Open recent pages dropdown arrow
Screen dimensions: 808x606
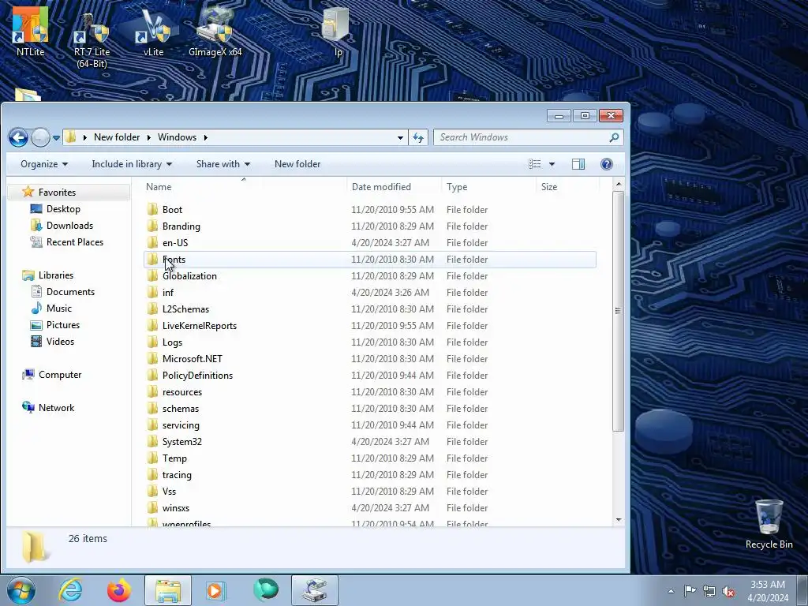coord(56,138)
